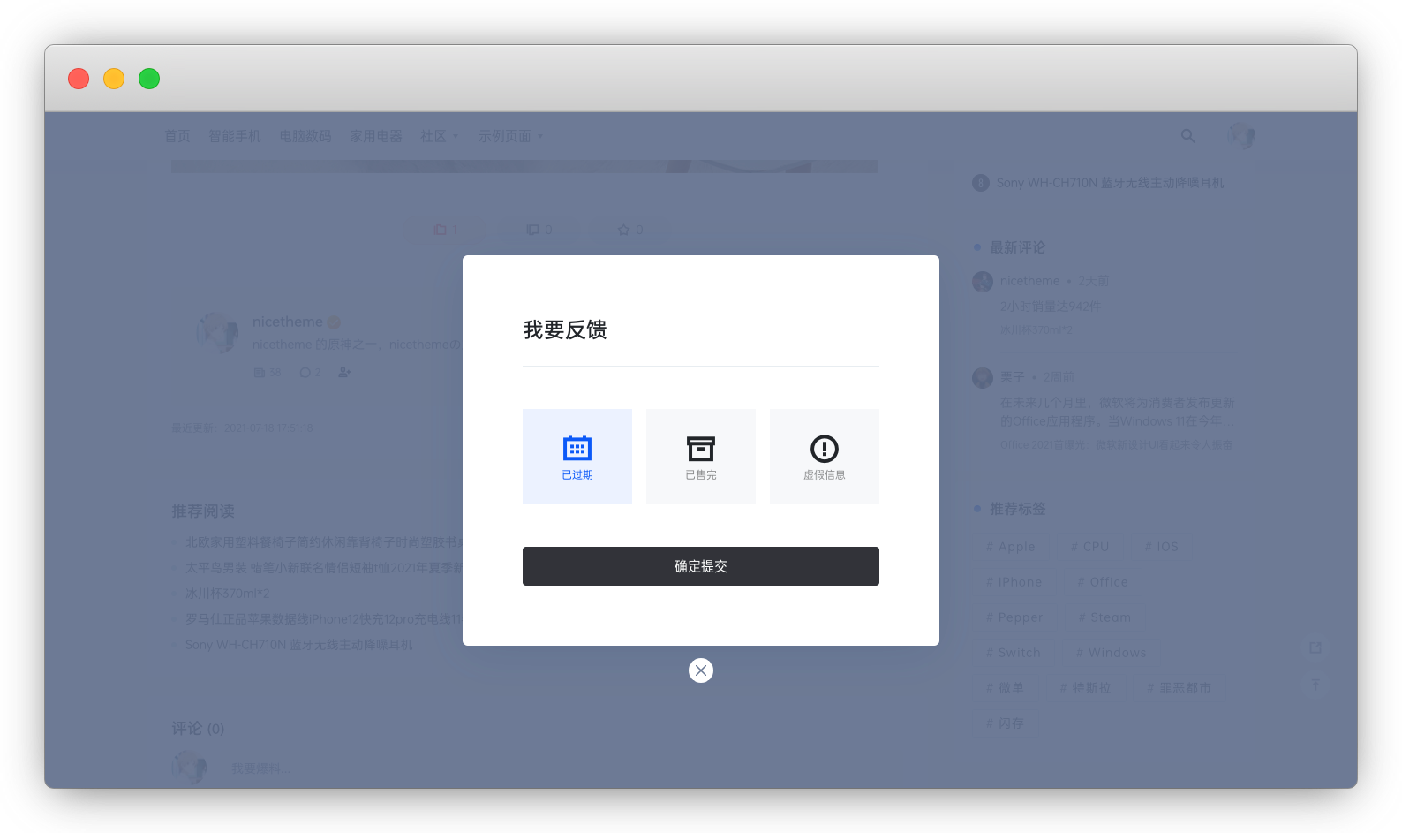
Task: Click the red like counter icon
Action: tap(441, 230)
